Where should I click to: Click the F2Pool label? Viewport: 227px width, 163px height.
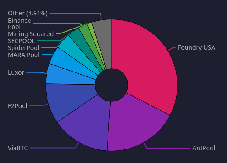pyautogui.click(x=18, y=106)
